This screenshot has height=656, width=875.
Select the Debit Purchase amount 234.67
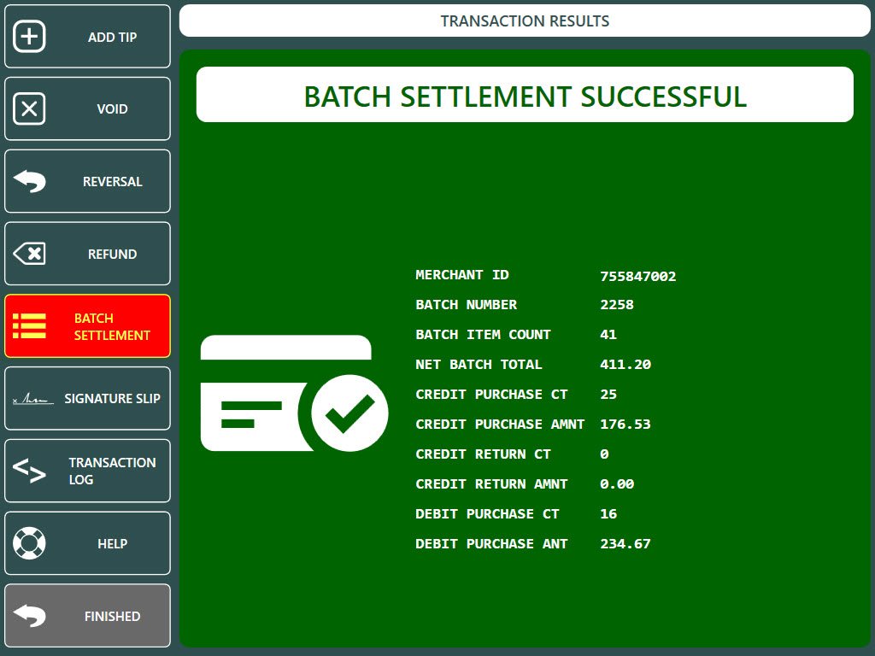625,544
